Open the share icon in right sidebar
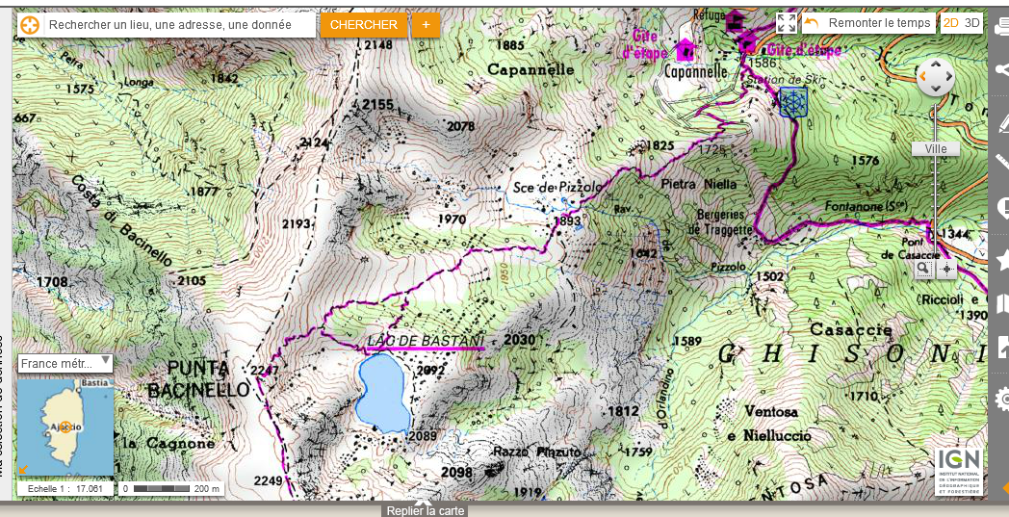Viewport: 1009px width, 517px height. (1001, 70)
